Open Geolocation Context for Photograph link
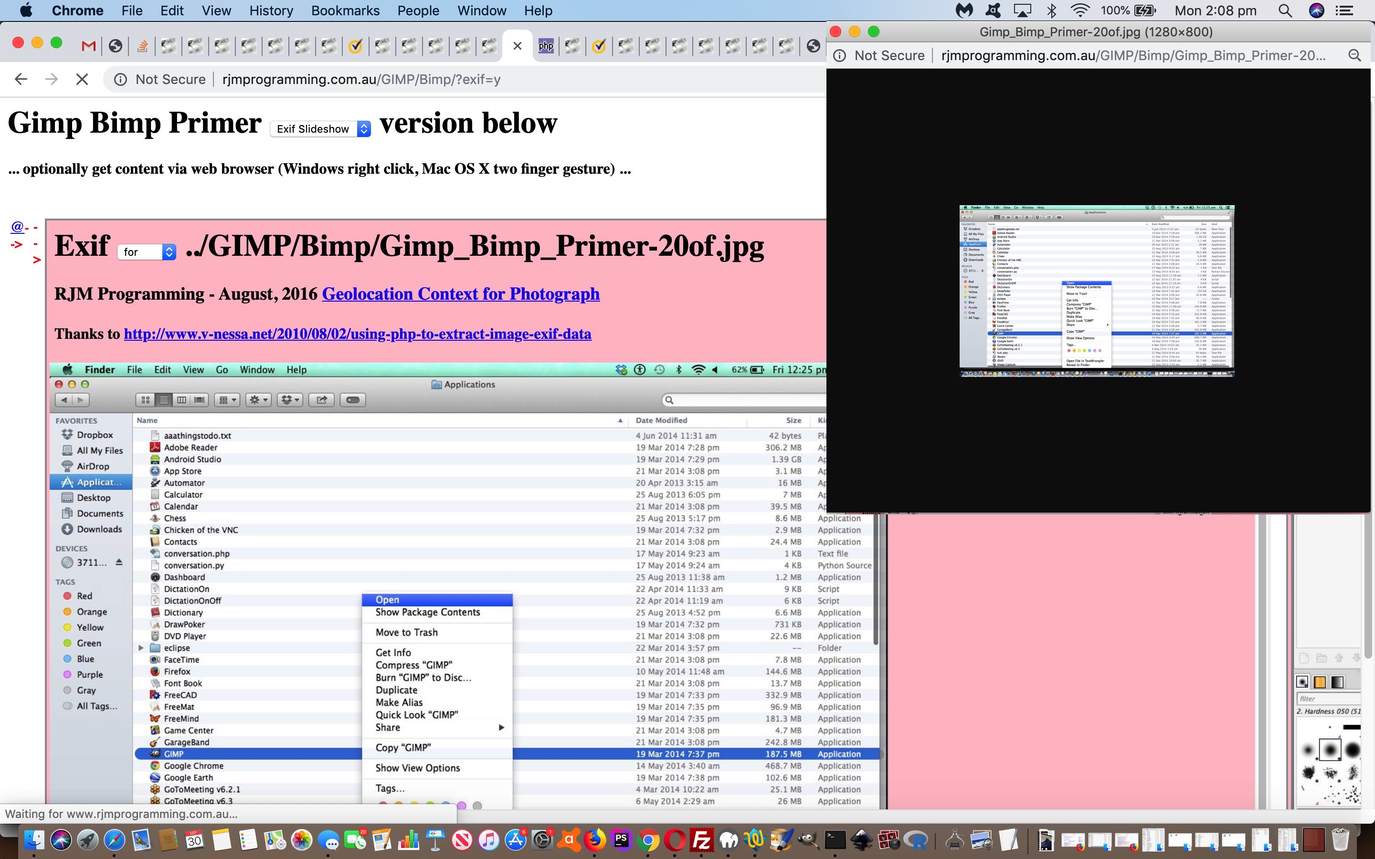The width and height of the screenshot is (1375, 859). [x=461, y=293]
